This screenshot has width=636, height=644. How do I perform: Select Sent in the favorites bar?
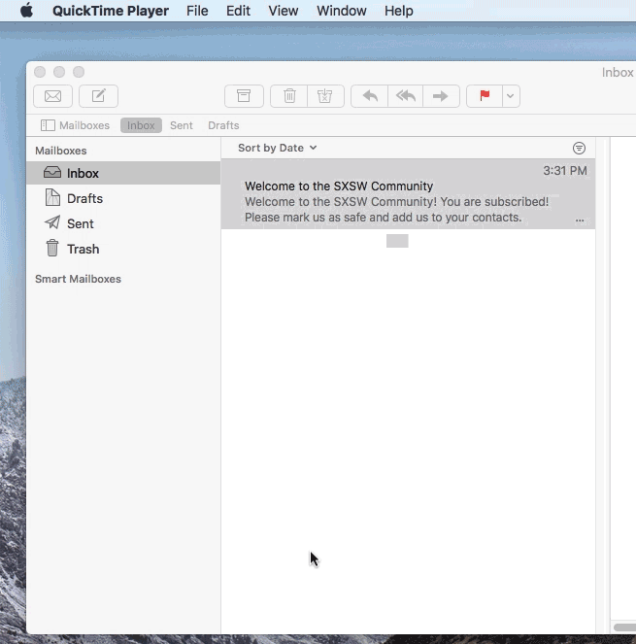[181, 125]
